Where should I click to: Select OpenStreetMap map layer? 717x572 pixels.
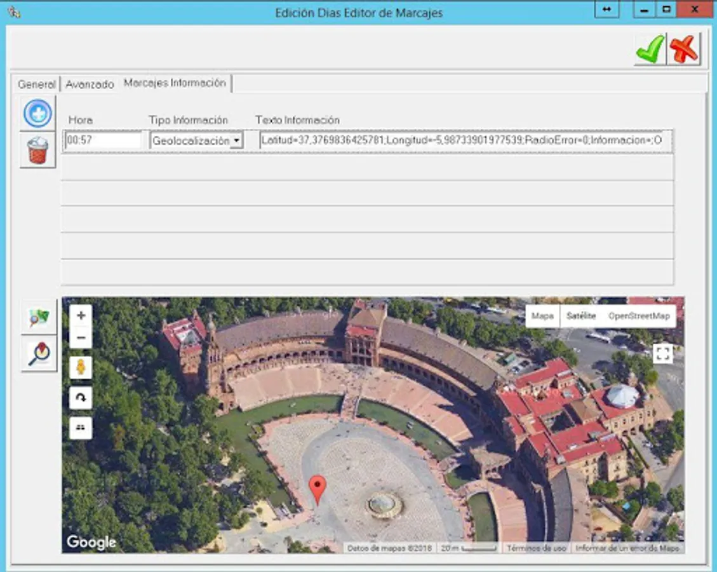tap(638, 316)
